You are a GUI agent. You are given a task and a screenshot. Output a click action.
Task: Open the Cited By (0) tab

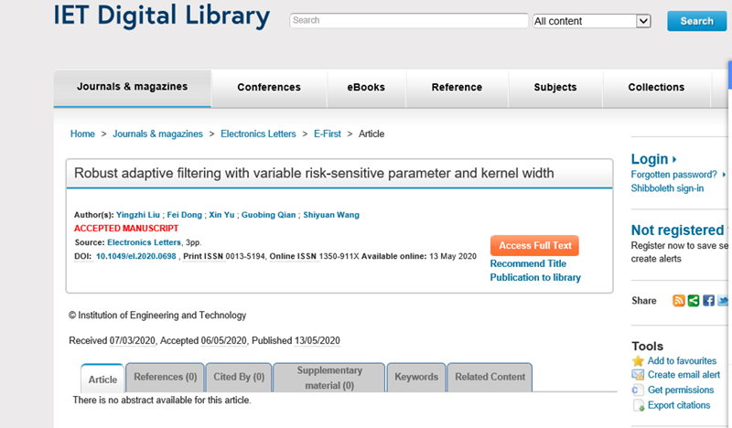coord(239,377)
